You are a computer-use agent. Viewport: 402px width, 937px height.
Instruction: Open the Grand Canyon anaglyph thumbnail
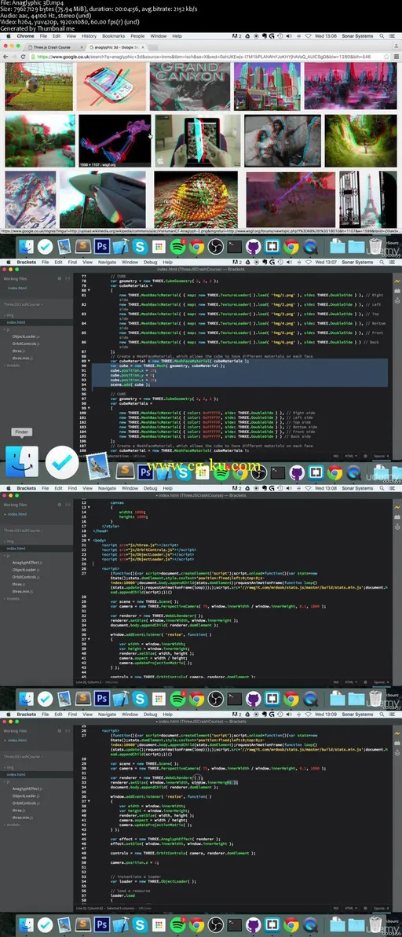tap(189, 86)
